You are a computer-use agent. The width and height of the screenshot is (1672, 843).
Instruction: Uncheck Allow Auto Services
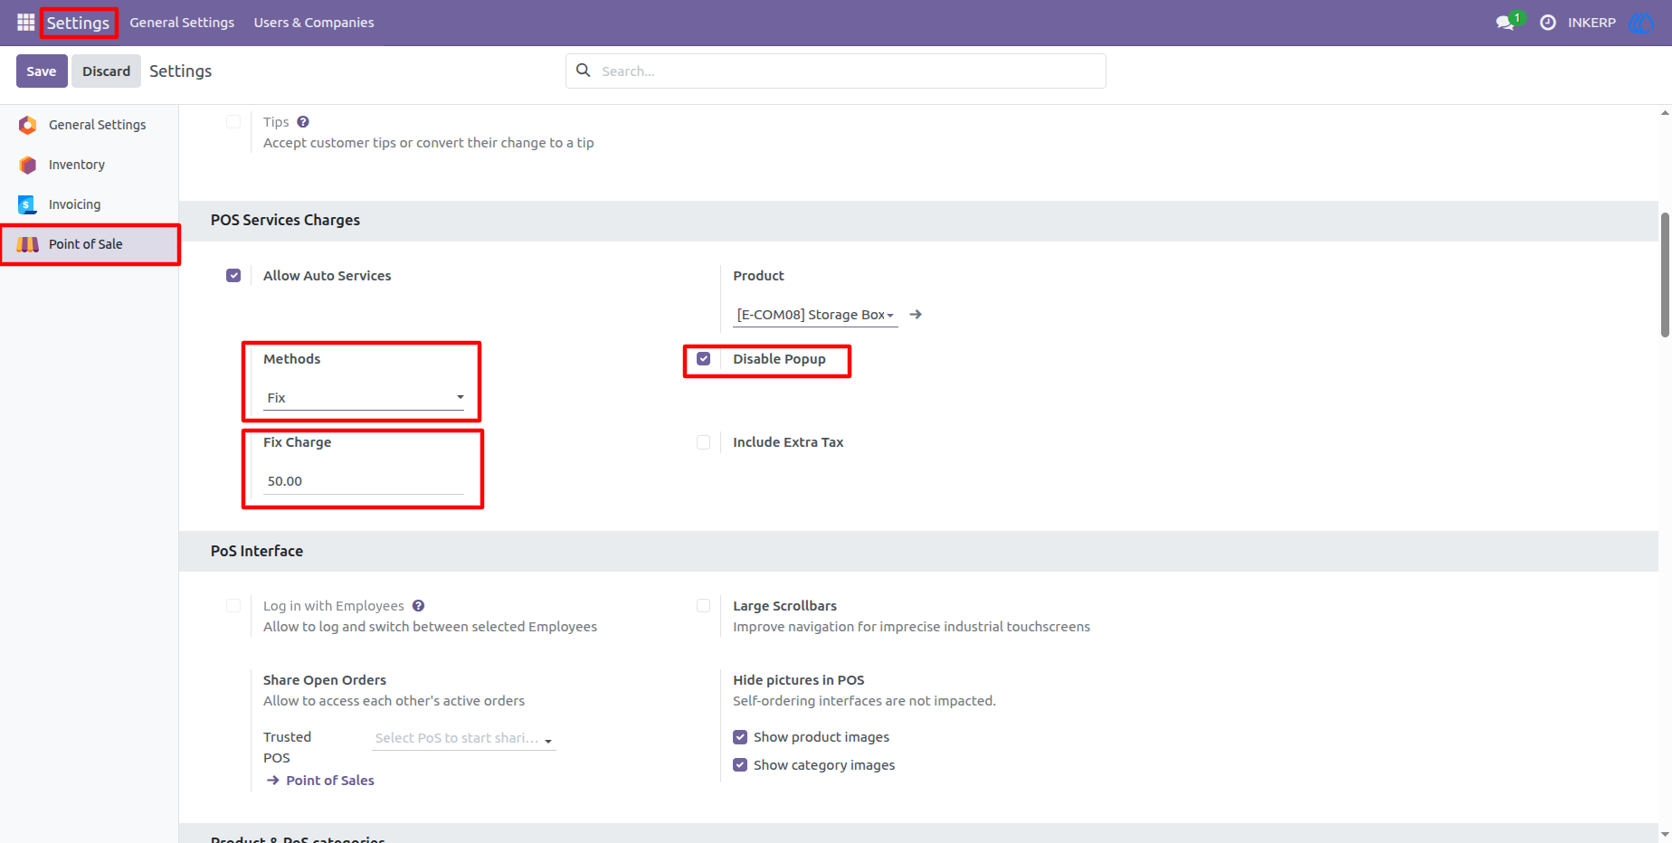coord(233,275)
